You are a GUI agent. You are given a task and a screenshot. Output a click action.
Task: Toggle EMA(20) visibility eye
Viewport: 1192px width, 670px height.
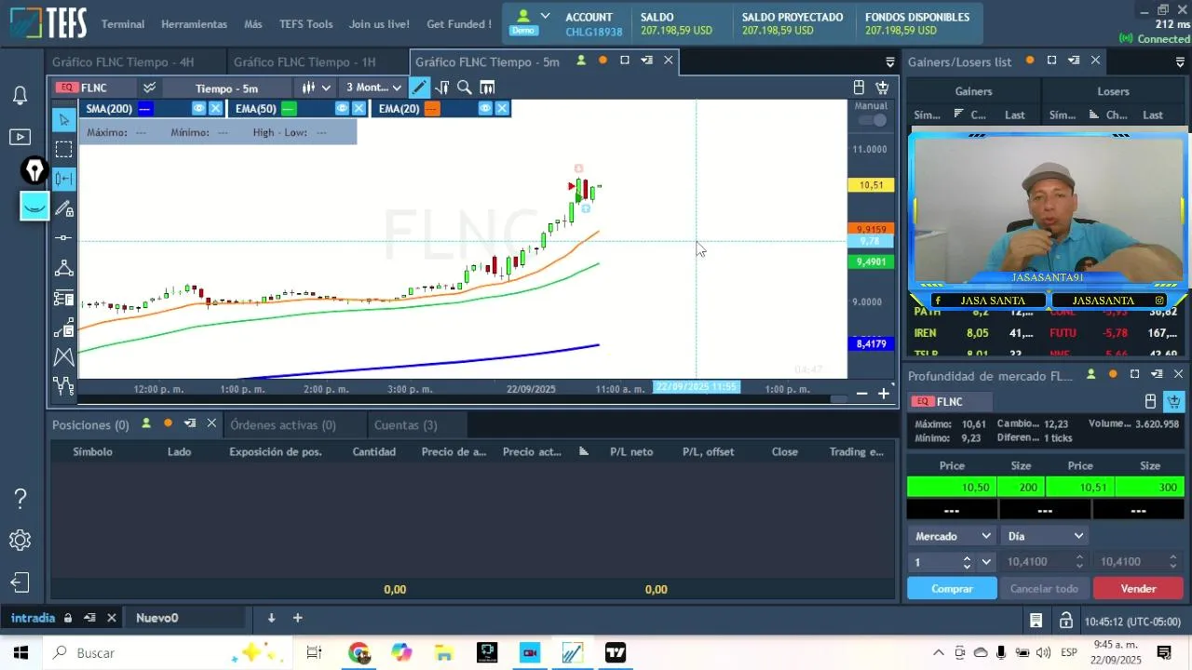(x=485, y=108)
